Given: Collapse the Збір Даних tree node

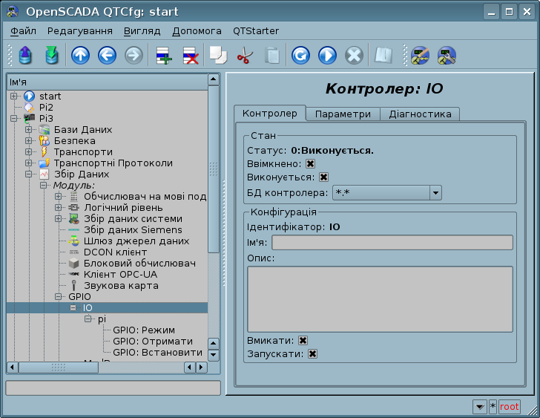Looking at the screenshot, I should (x=29, y=174).
